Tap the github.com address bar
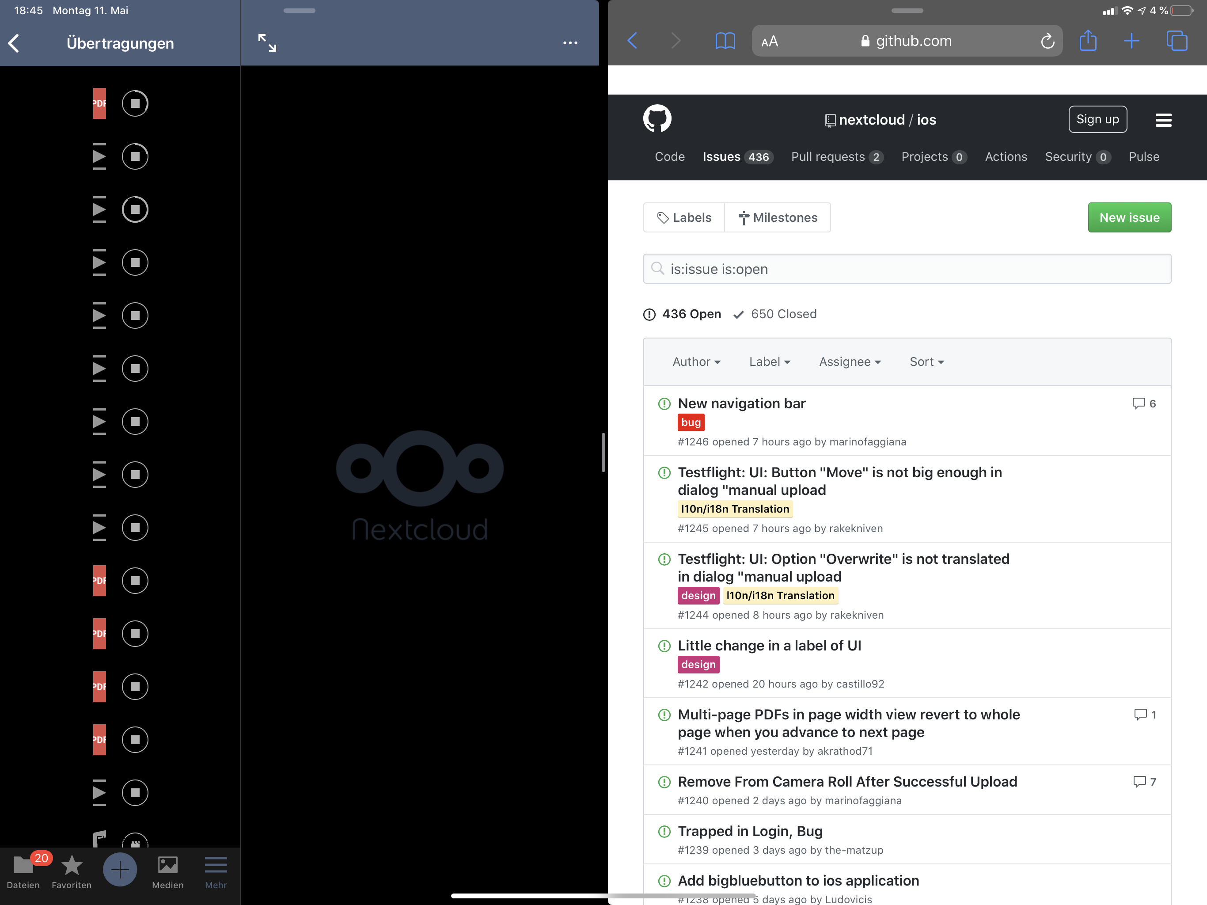 907,41
